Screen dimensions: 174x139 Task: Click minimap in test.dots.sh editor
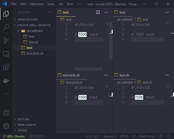[107, 86]
